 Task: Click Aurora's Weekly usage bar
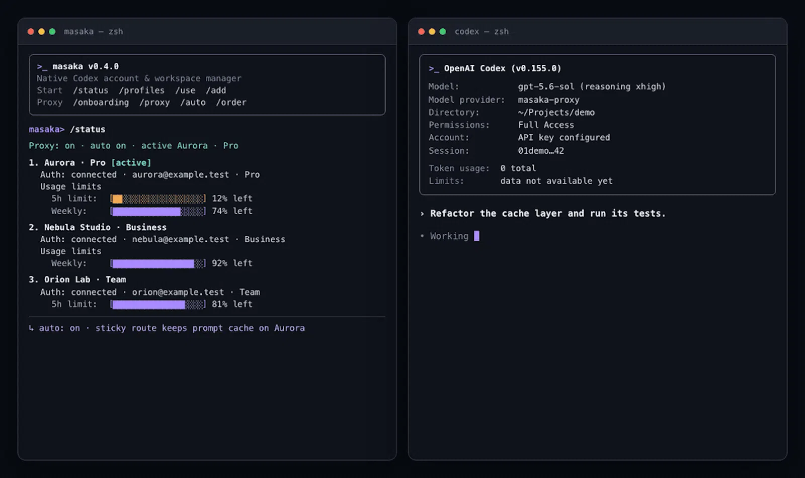pyautogui.click(x=158, y=212)
